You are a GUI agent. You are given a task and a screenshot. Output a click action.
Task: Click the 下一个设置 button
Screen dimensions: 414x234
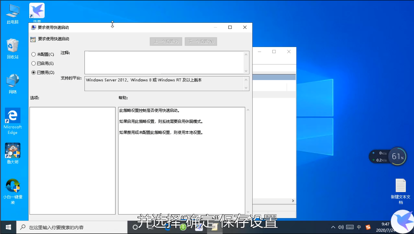(201, 41)
